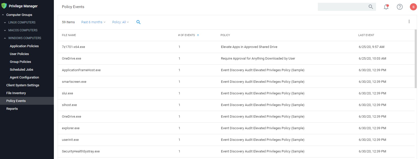
Task: Click the 6/25/20, 9:57 AM last event
Action: click(371, 47)
